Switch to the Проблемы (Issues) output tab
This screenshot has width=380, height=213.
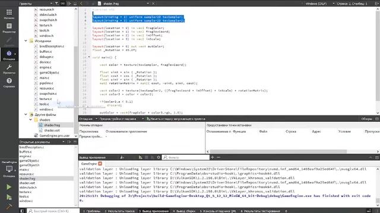pos(91,211)
